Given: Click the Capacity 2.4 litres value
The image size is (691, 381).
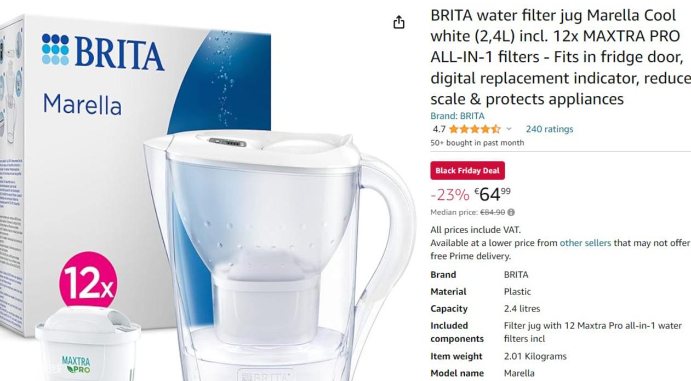Looking at the screenshot, I should [x=522, y=309].
